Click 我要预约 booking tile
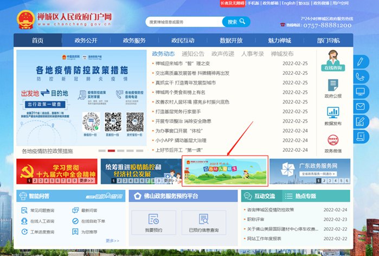This screenshot has height=256, width=379. pyautogui.click(x=154, y=222)
